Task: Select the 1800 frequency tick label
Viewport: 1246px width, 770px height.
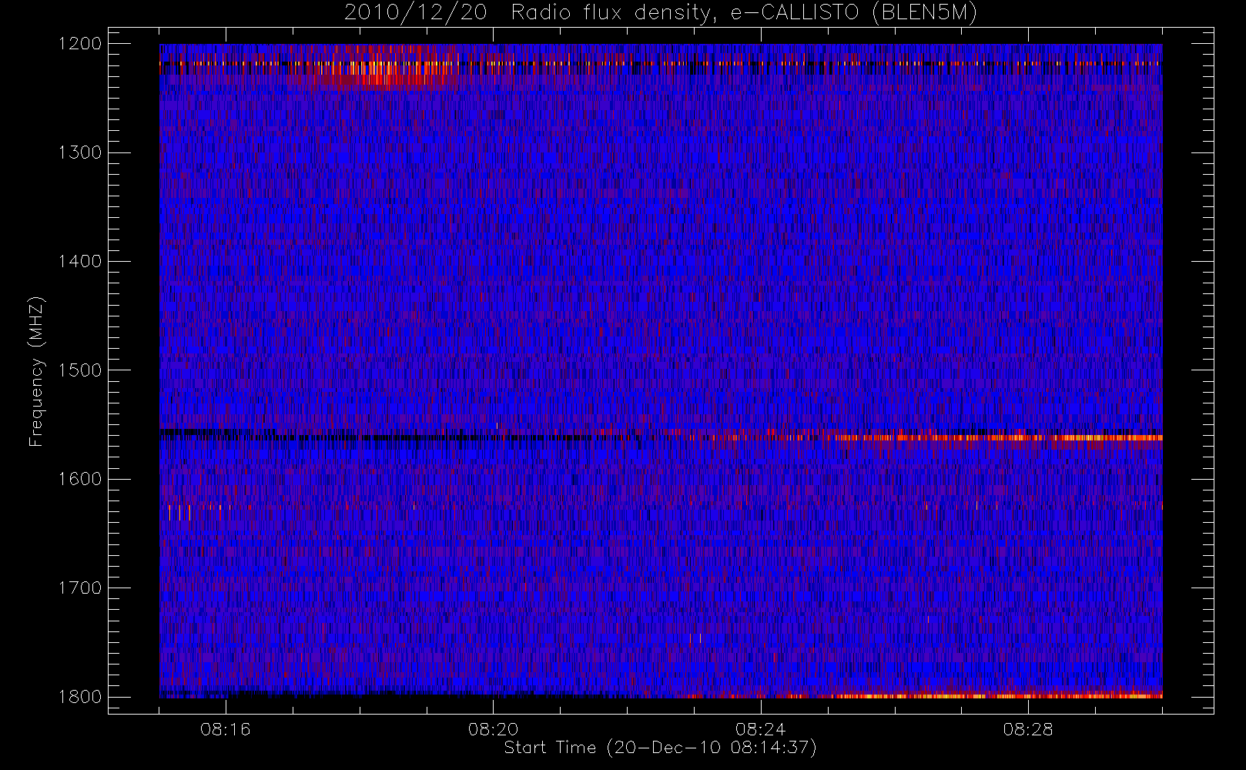Action: pyautogui.click(x=80, y=697)
